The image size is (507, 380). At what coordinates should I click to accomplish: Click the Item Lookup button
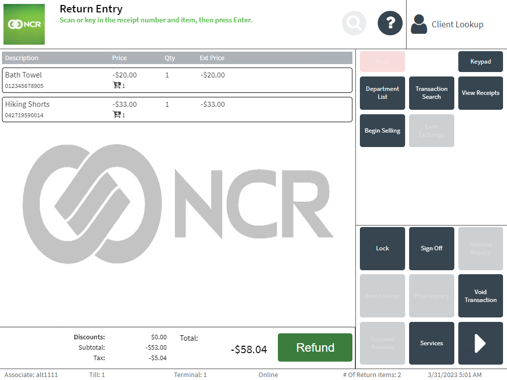383,296
